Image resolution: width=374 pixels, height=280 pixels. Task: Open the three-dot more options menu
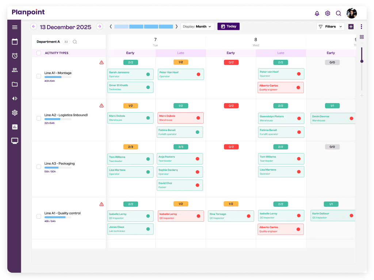(361, 27)
